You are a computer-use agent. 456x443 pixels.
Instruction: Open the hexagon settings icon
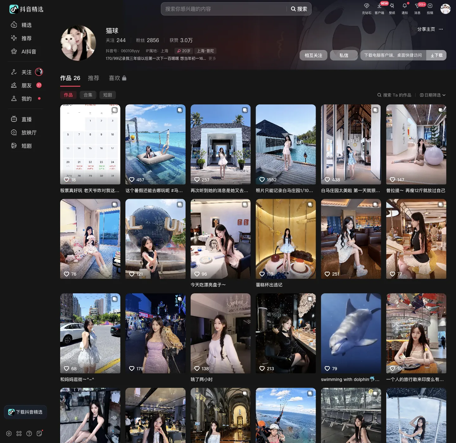click(x=9, y=434)
